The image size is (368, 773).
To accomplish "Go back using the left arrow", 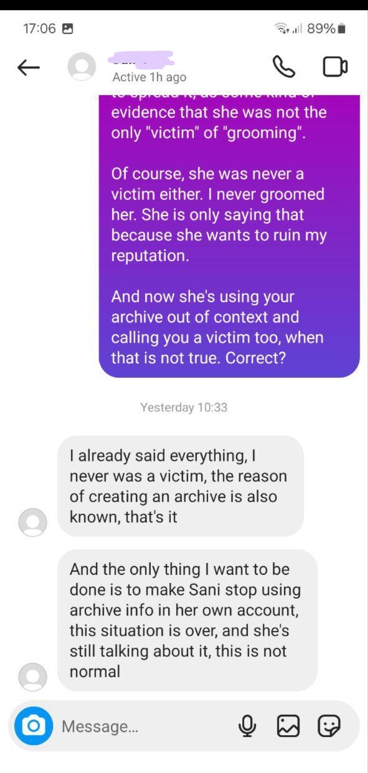I will pyautogui.click(x=29, y=68).
